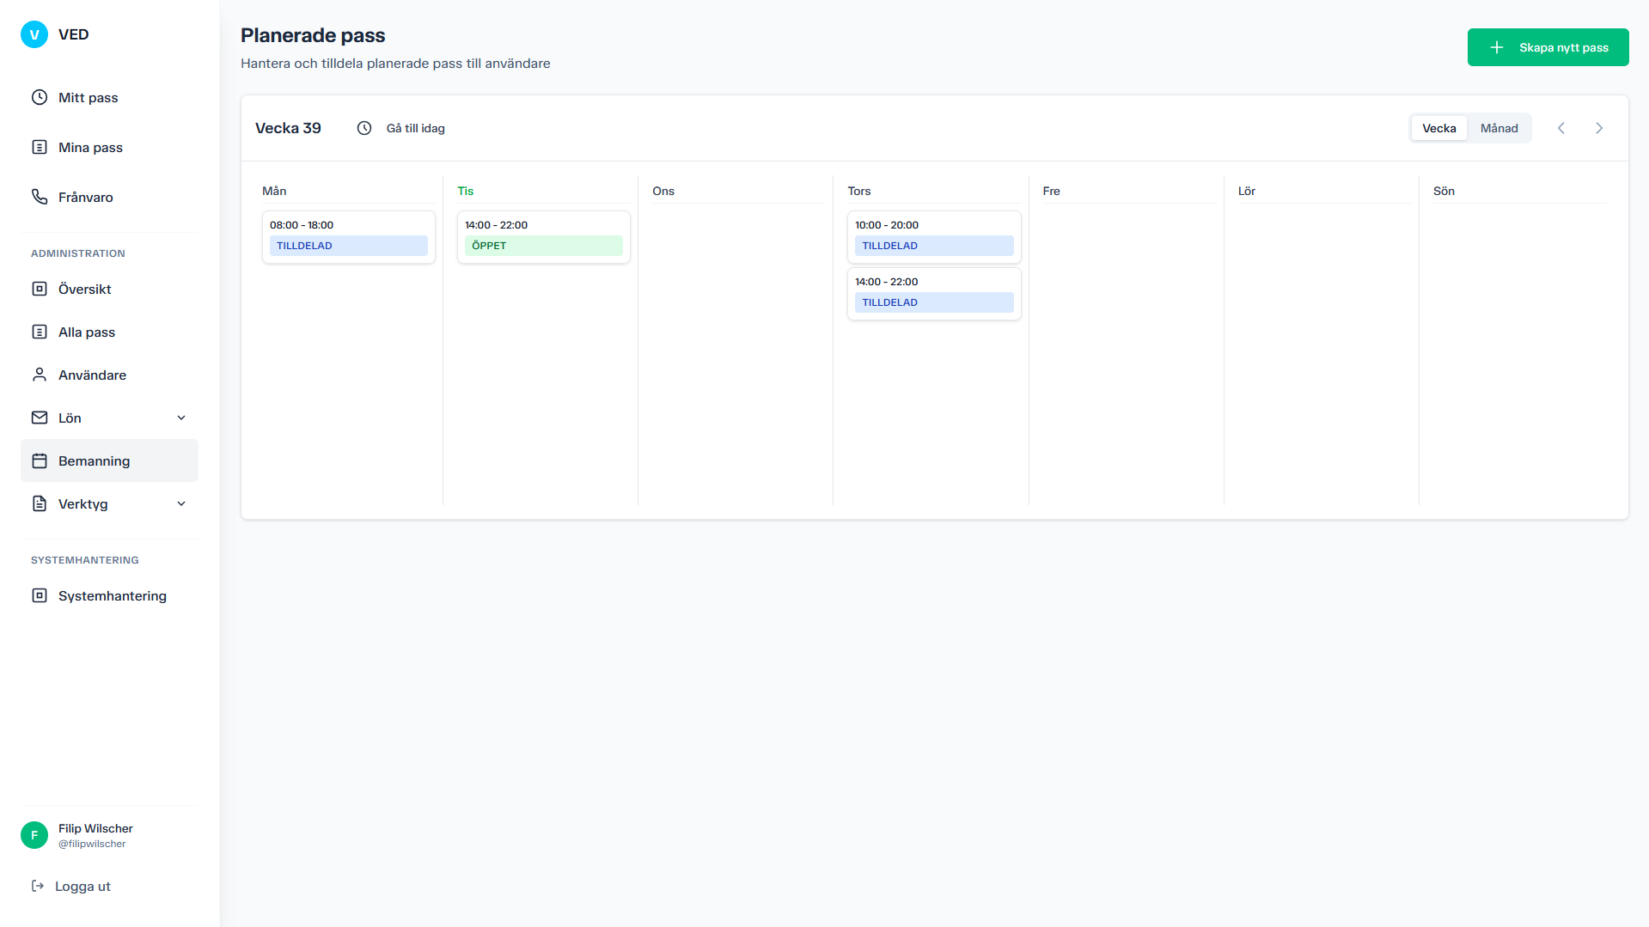Screen dimensions: 1649x927
Task: Expand the Verktyg submenu chevron
Action: (181, 503)
